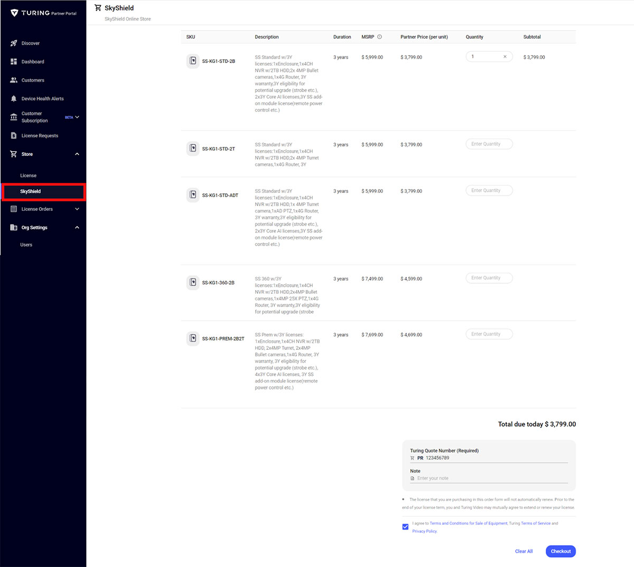The width and height of the screenshot is (634, 567).
Task: Open Device Health Alerts
Action: point(43,99)
